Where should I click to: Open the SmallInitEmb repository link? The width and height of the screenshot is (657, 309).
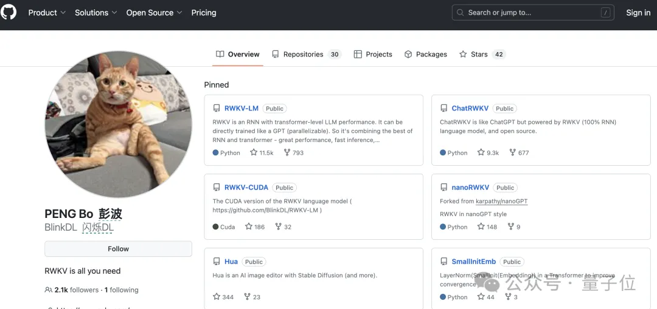[473, 262]
